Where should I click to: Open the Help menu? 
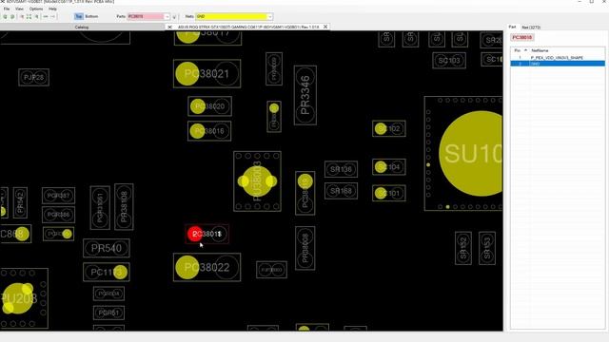pyautogui.click(x=53, y=9)
